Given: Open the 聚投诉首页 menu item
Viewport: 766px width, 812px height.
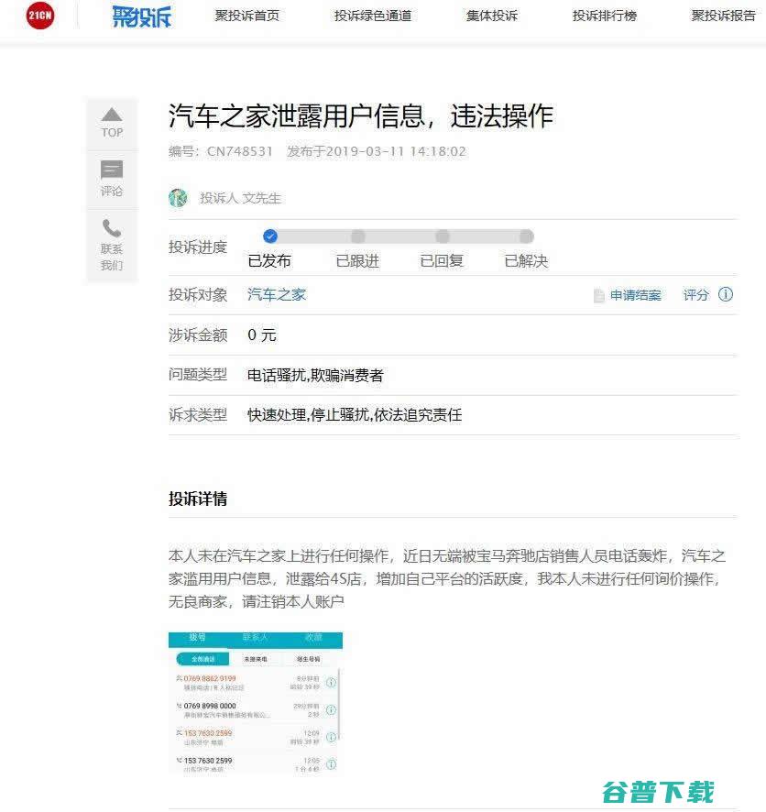Looking at the screenshot, I should [x=246, y=16].
